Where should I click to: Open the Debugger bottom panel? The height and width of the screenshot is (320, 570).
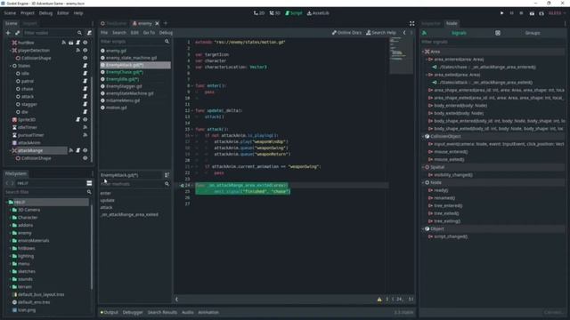133,312
